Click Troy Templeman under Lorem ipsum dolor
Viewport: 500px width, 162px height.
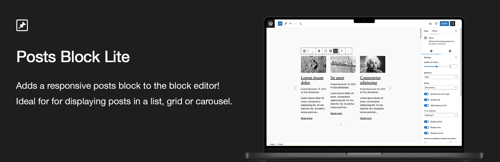tap(311, 92)
